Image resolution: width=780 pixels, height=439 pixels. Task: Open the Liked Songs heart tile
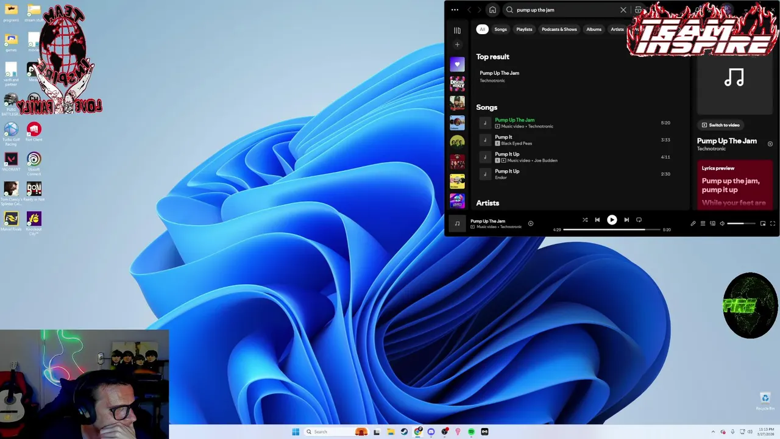(x=457, y=64)
